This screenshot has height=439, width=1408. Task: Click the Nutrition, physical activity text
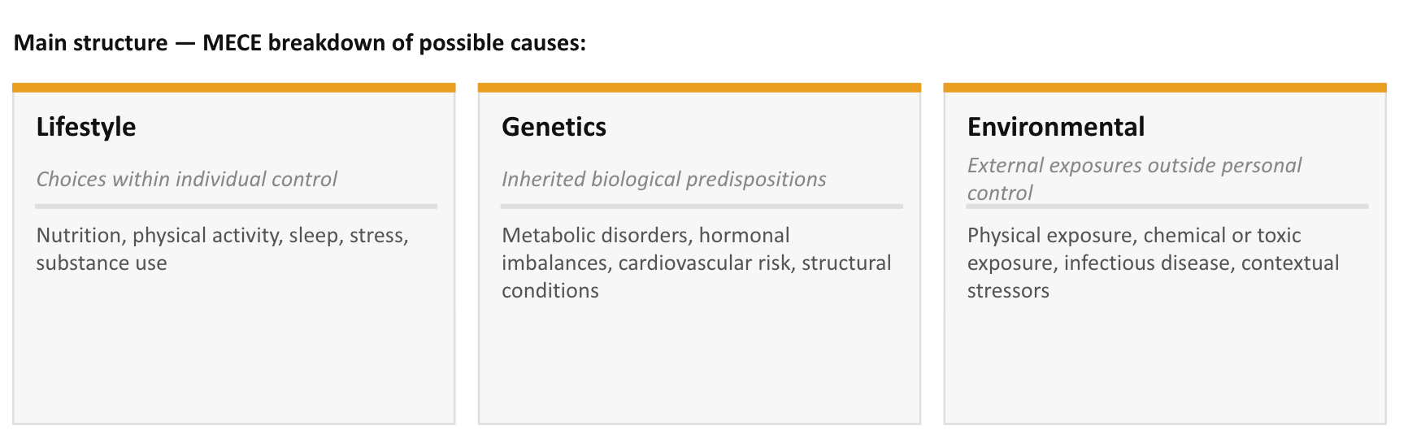[x=223, y=249]
